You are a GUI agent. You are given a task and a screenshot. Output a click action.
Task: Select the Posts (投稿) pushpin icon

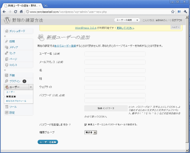[x=7, y=41]
